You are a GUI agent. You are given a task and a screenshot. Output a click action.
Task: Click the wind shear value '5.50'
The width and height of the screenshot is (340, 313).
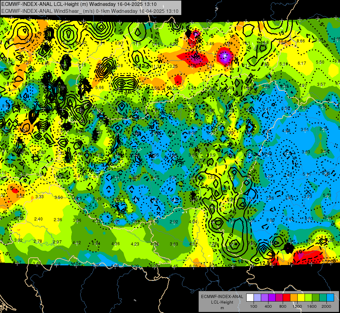pos(320,62)
